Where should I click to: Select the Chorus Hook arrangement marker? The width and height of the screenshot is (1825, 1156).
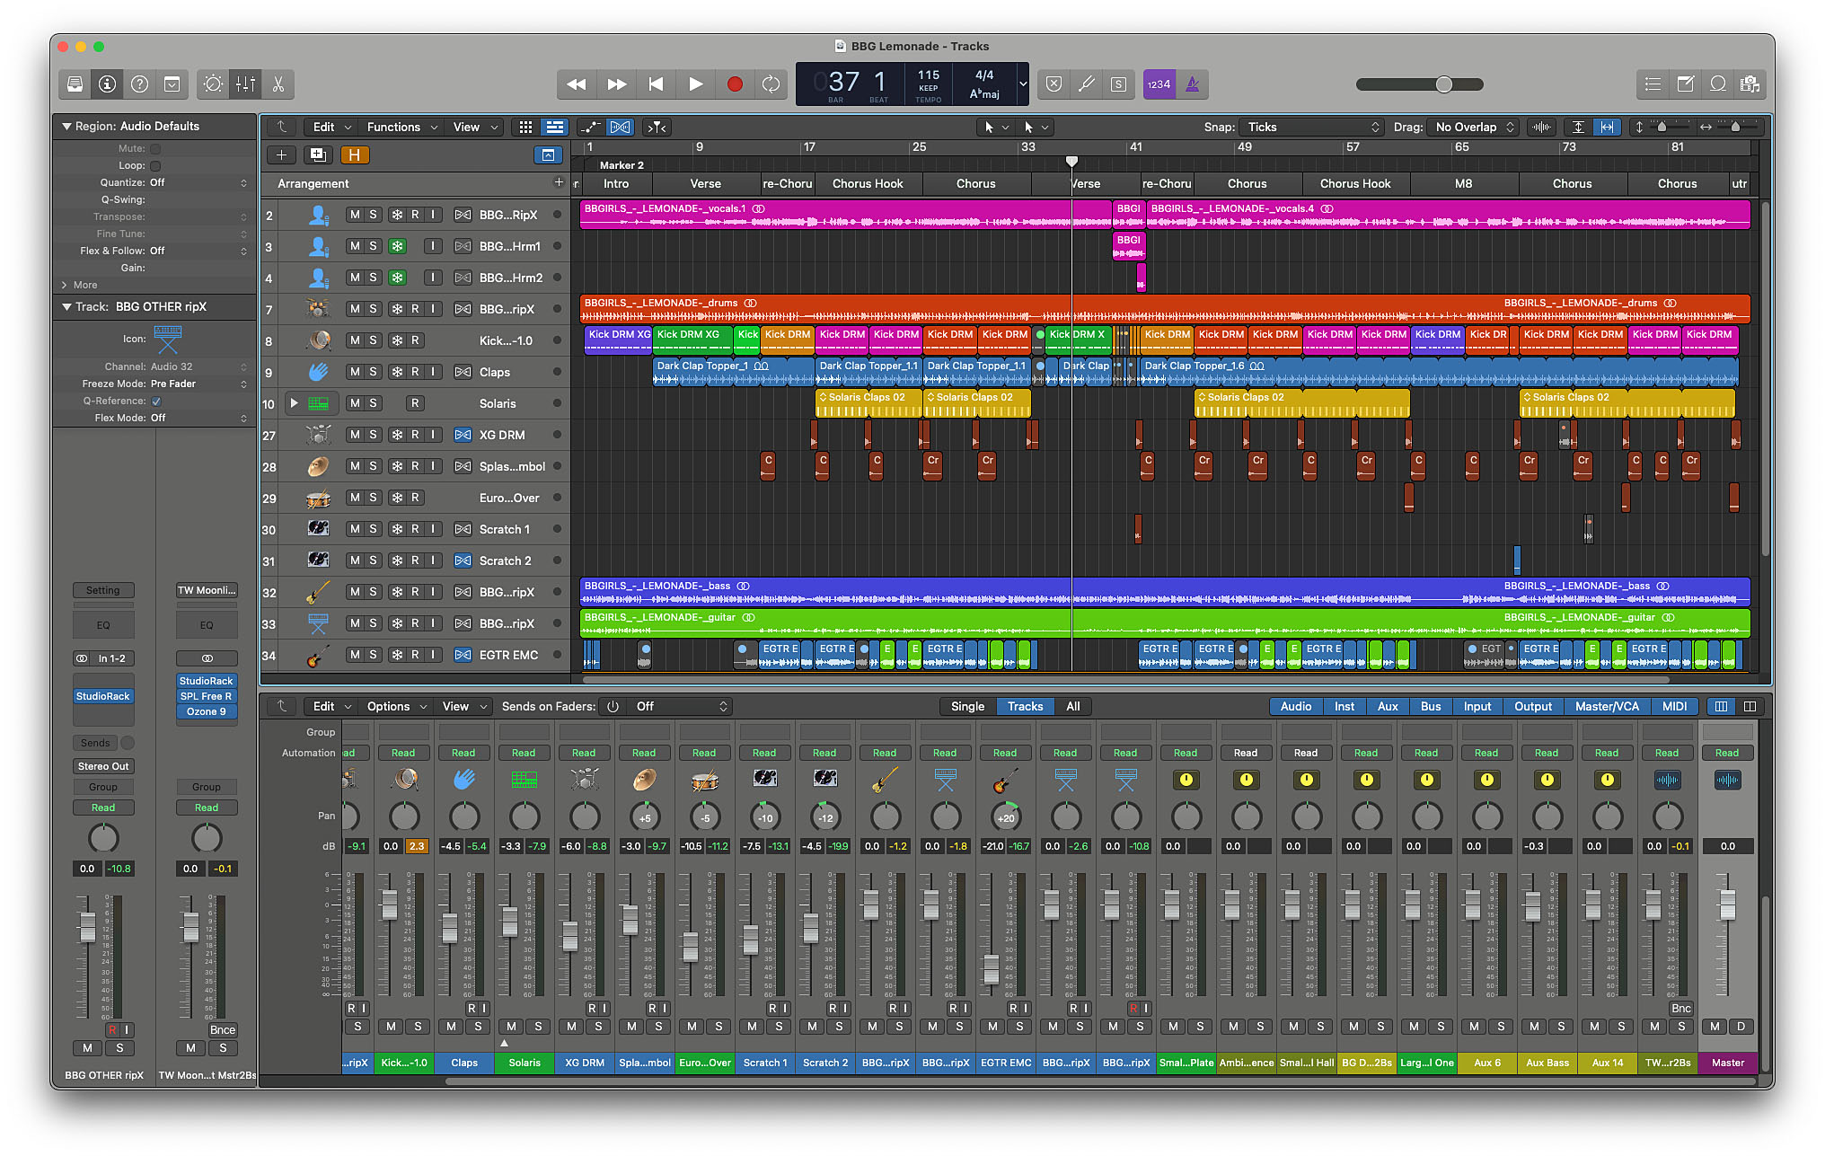[x=868, y=183]
